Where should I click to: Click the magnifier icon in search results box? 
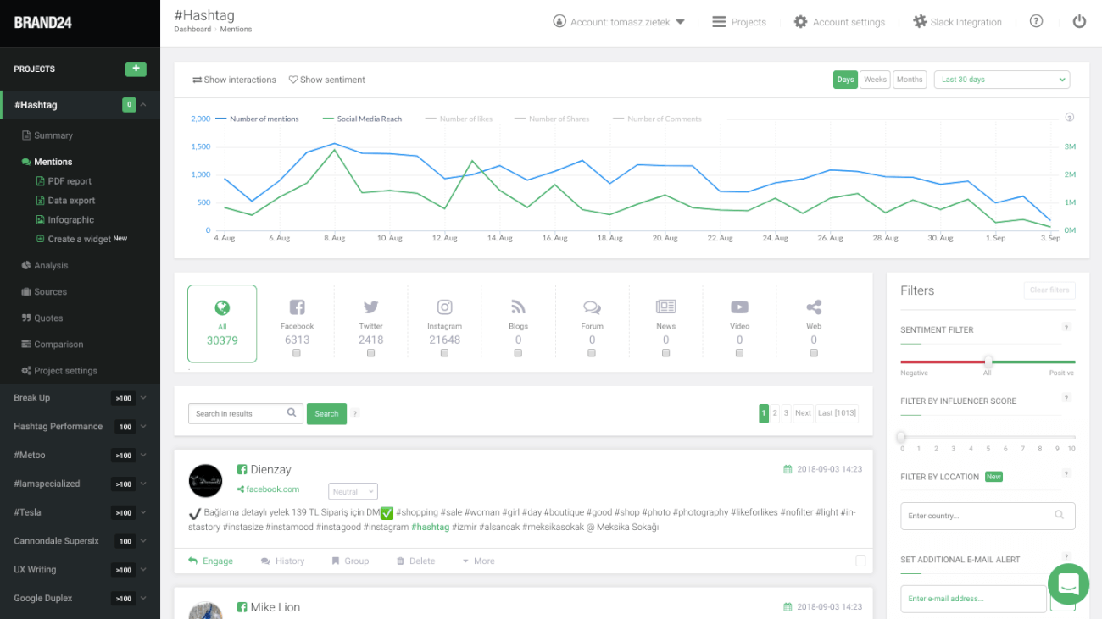click(292, 413)
